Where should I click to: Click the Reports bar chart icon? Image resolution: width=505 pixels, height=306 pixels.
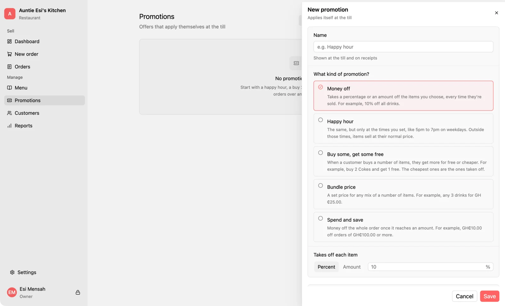(9, 126)
